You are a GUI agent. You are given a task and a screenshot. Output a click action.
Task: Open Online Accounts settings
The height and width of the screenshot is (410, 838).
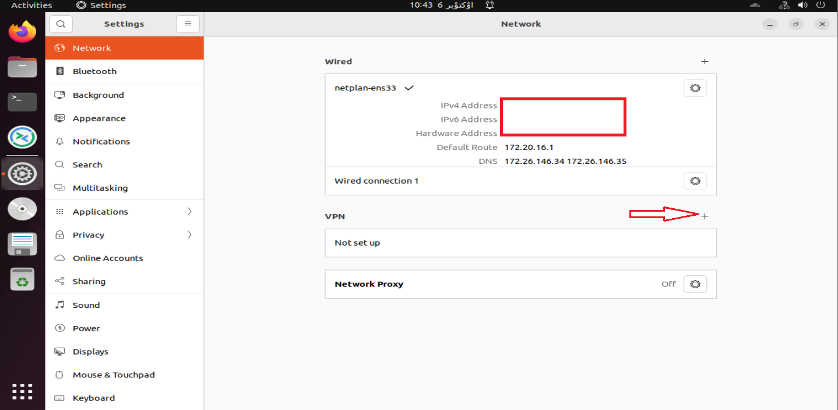(107, 258)
